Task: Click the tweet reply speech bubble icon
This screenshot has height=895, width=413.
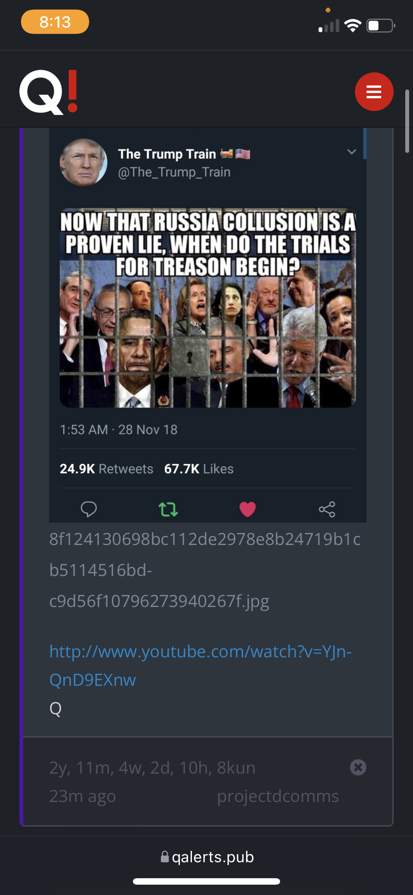Action: point(89,509)
